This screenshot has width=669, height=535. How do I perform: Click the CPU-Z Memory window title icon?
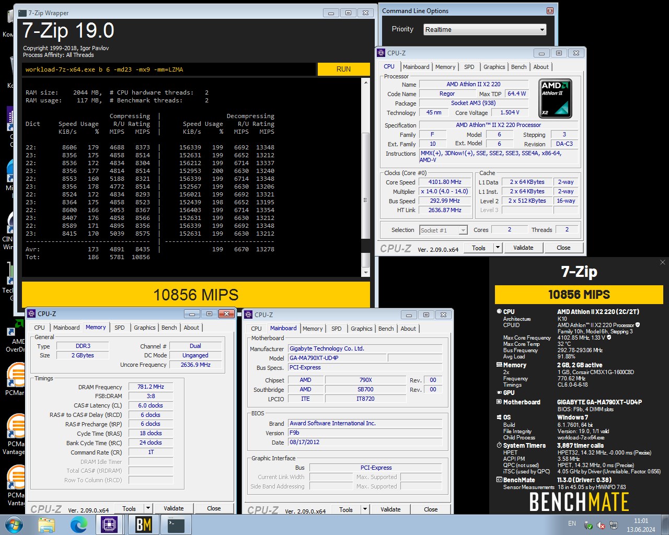click(x=31, y=314)
